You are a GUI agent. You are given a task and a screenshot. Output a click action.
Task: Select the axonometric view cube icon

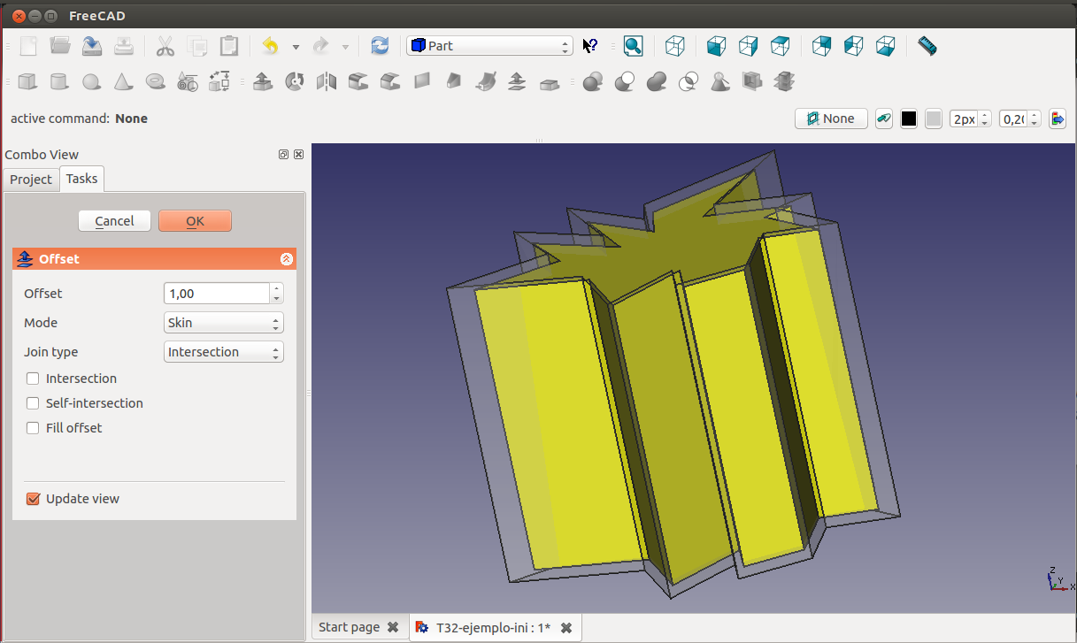(x=675, y=46)
